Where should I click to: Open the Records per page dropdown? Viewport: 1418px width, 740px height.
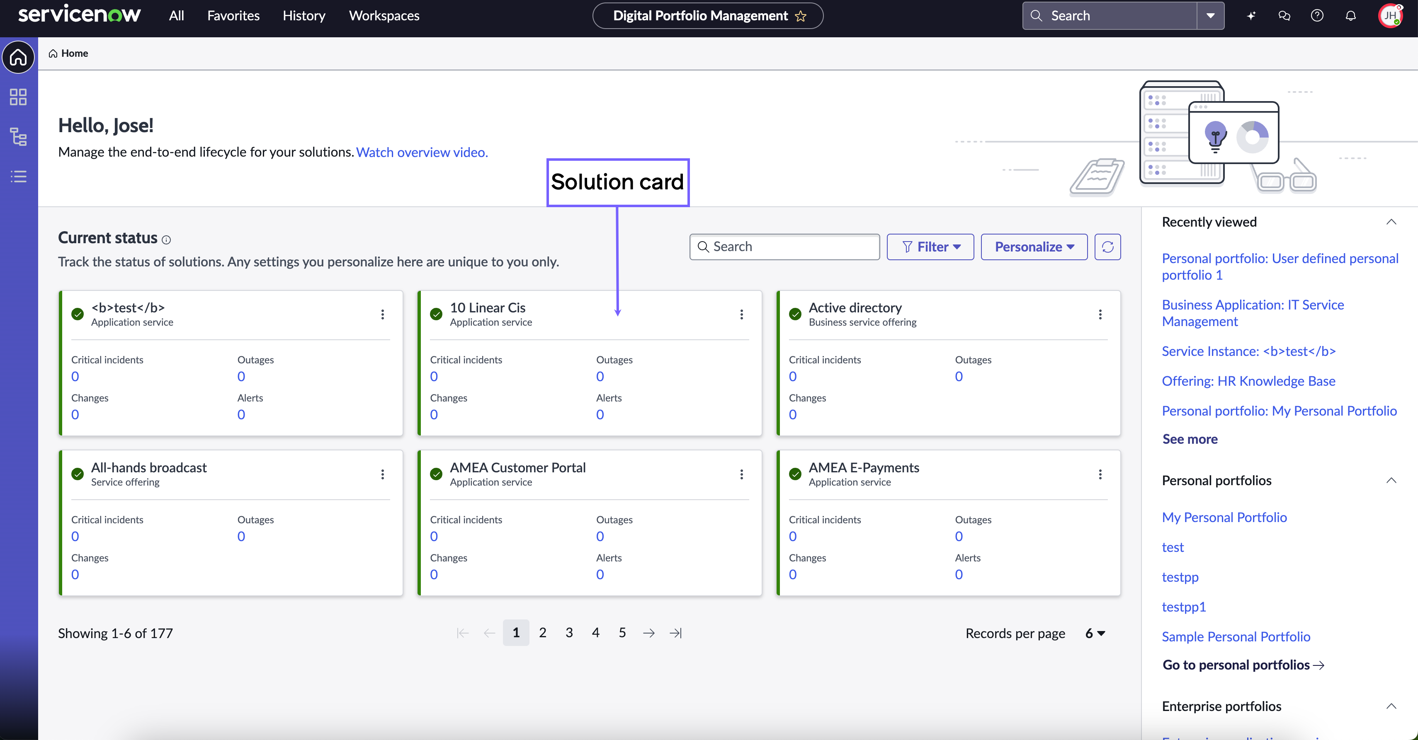(x=1095, y=633)
